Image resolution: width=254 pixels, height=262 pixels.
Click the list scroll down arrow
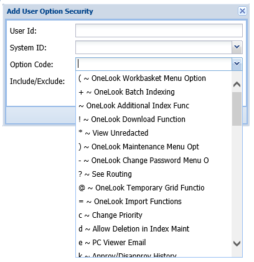(237, 243)
